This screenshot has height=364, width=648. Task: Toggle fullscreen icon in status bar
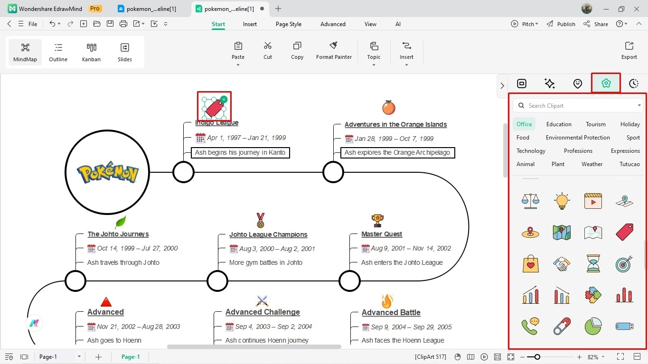tap(620, 357)
